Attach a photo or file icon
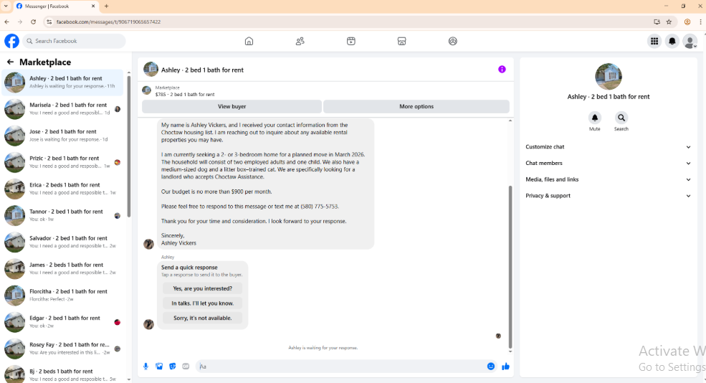706x383 pixels. click(159, 367)
